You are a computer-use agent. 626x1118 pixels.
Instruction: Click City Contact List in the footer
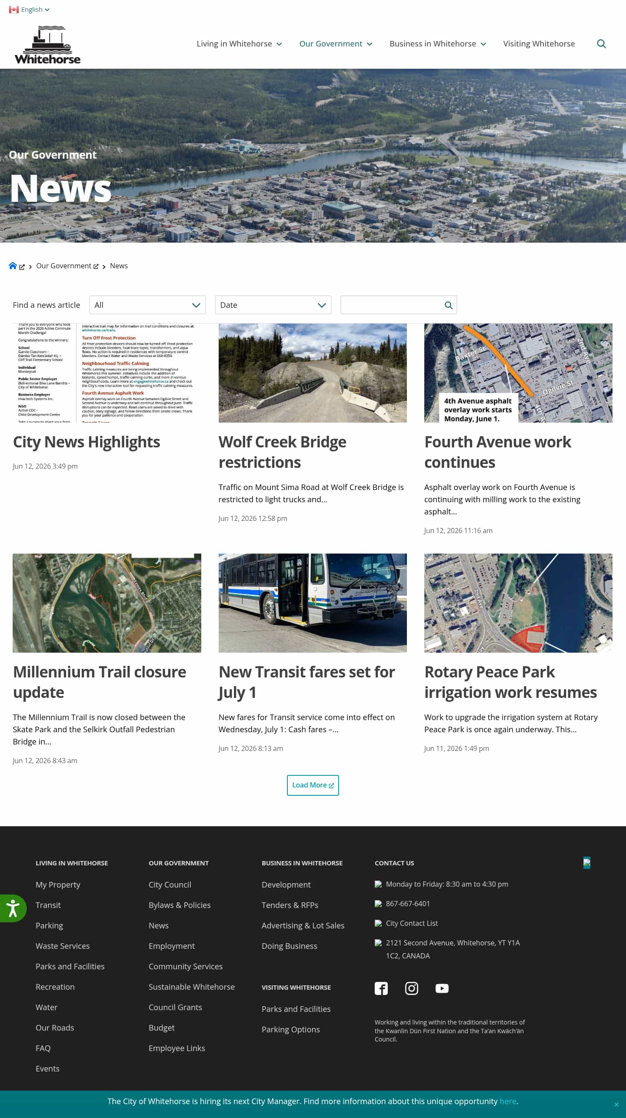[412, 923]
